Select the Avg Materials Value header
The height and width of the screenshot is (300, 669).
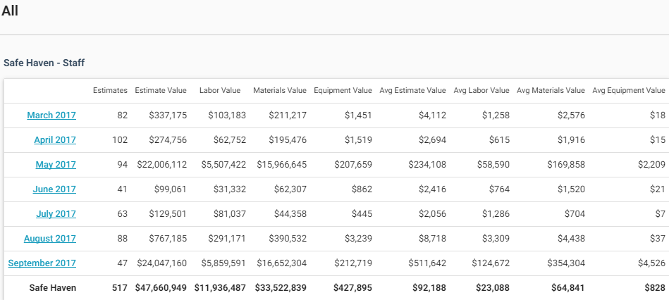point(551,90)
